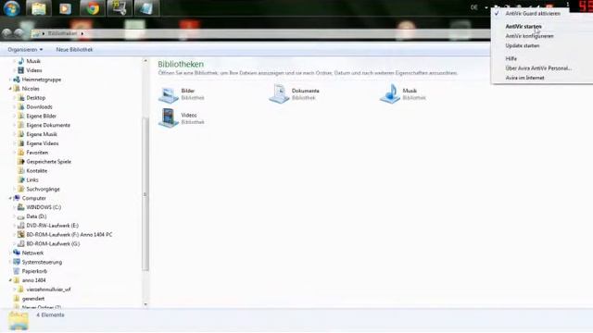This screenshot has width=593, height=333.
Task: Collapse the Nicolas tree node
Action: pos(10,89)
